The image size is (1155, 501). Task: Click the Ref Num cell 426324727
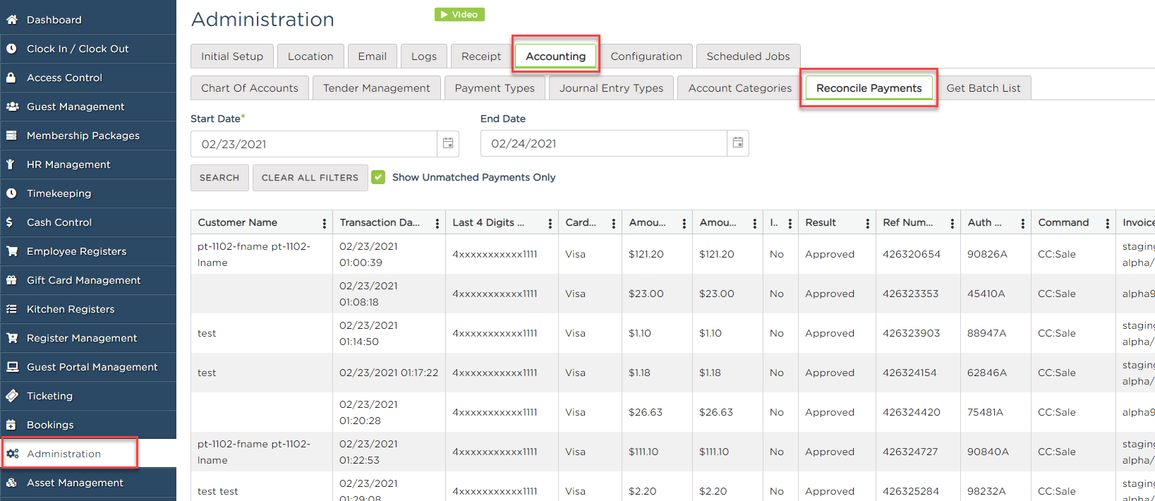pos(910,452)
